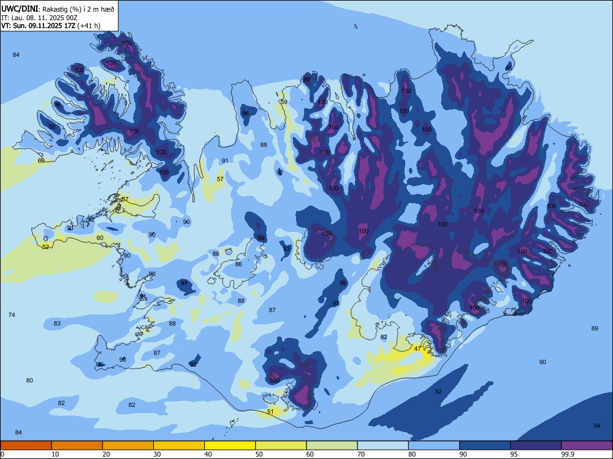This screenshot has width=613, height=459.
Task: Click the 'Rakastig (%) í 2 m hæð' label
Action: [78, 9]
